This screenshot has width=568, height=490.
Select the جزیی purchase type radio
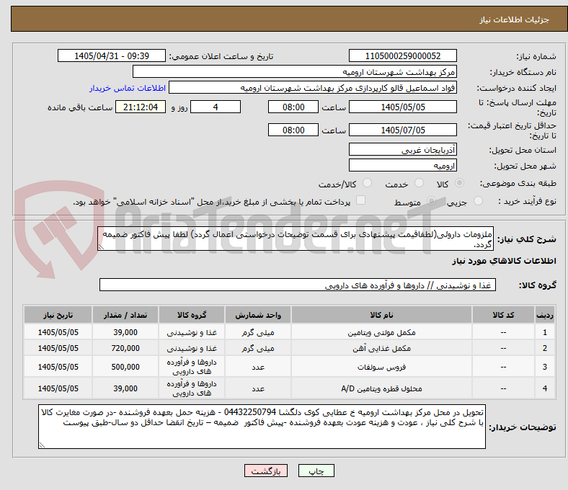tap(478, 200)
